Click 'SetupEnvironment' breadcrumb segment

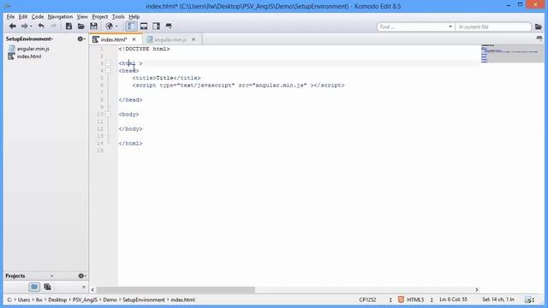(144, 299)
